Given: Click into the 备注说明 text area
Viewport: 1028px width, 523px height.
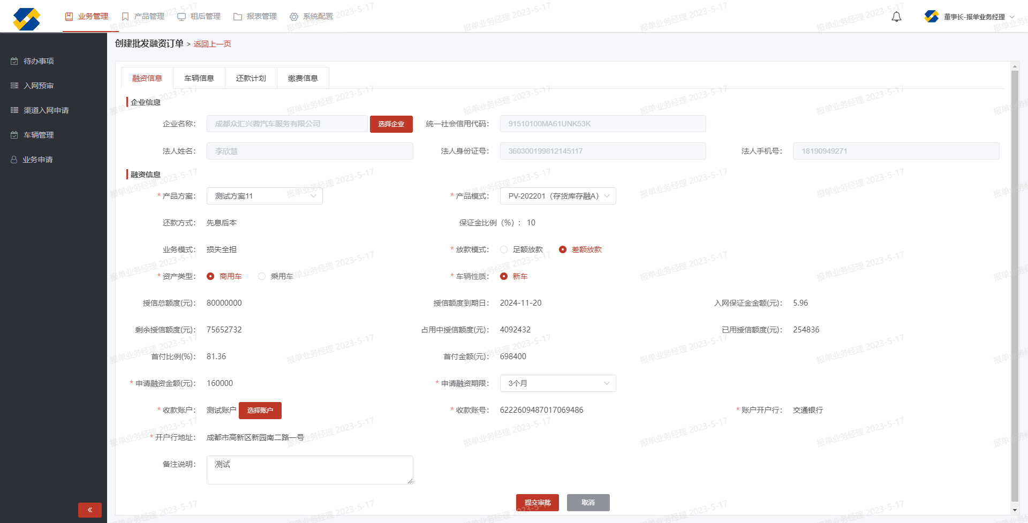Looking at the screenshot, I should click(x=309, y=469).
